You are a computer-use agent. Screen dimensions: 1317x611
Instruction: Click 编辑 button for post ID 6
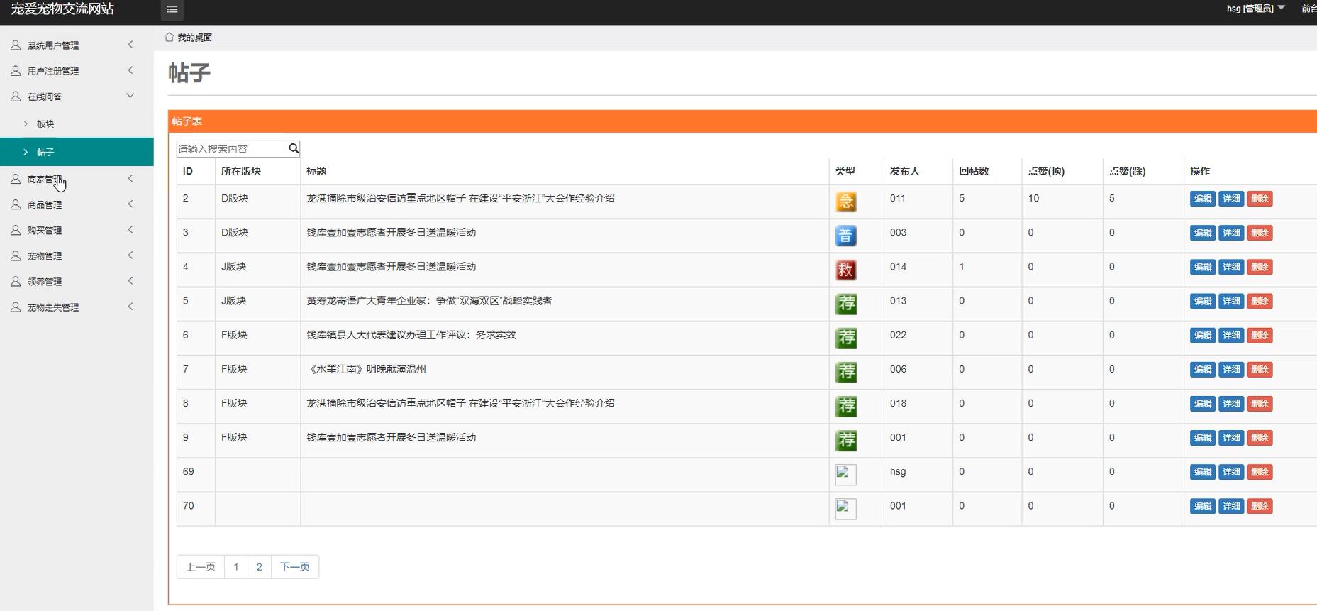[x=1202, y=335]
